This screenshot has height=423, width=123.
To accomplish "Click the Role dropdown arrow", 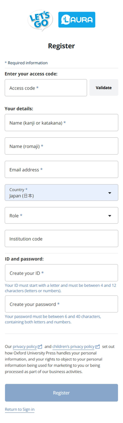I will (110, 216).
